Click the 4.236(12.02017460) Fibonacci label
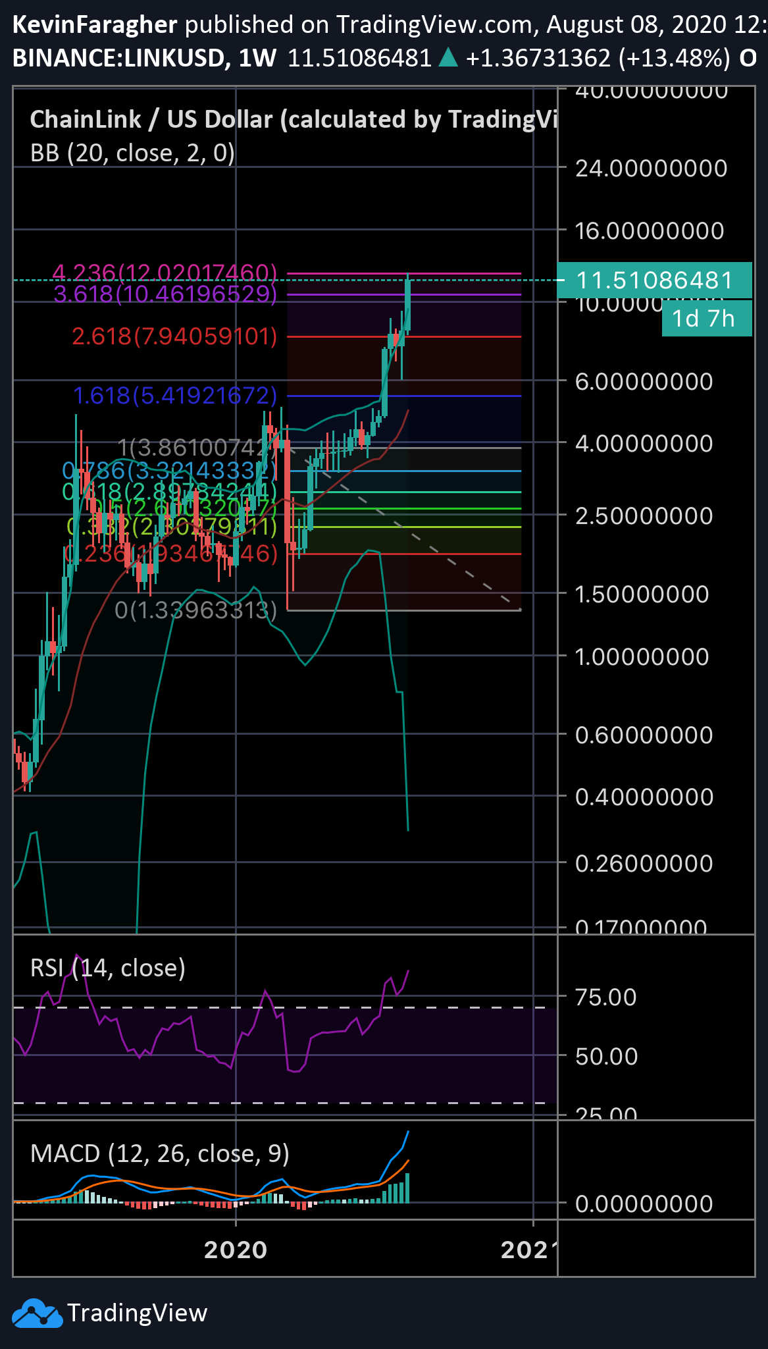This screenshot has width=768, height=1349. tap(165, 272)
